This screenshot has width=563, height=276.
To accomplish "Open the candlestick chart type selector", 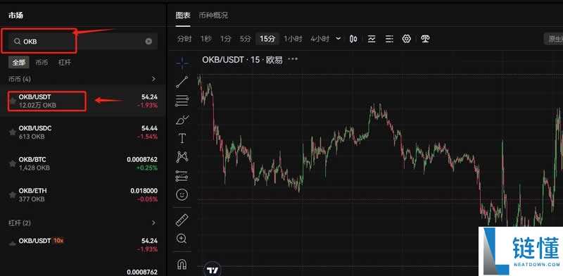I will coord(353,39).
